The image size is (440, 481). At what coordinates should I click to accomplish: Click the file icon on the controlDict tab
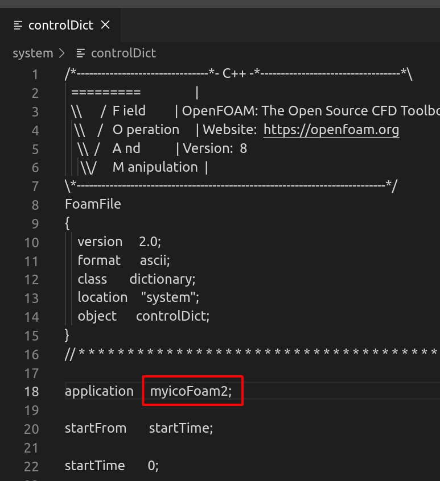click(19, 25)
